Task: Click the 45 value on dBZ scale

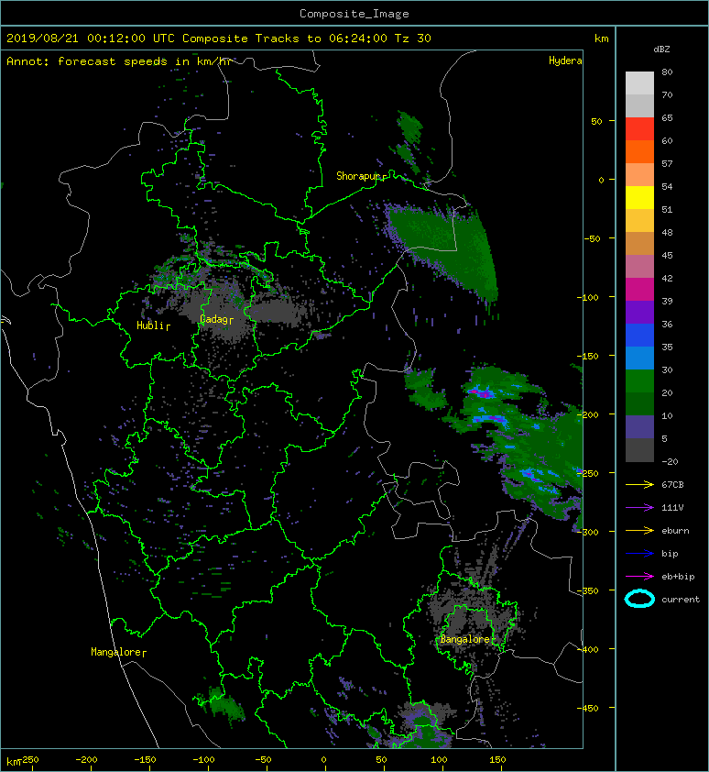Action: (x=667, y=255)
